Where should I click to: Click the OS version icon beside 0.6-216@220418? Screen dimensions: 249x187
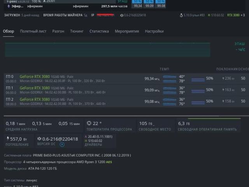pyautogui.click(x=39, y=139)
